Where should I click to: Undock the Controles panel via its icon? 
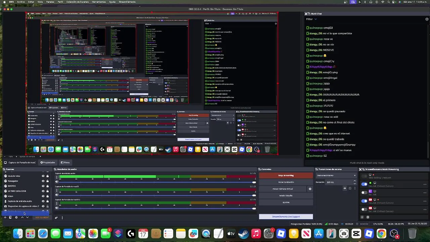click(x=260, y=169)
